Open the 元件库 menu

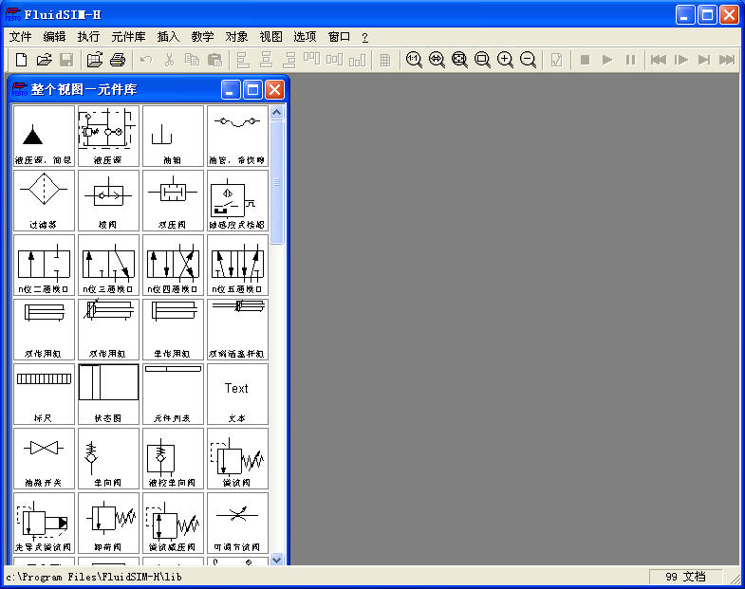point(128,37)
